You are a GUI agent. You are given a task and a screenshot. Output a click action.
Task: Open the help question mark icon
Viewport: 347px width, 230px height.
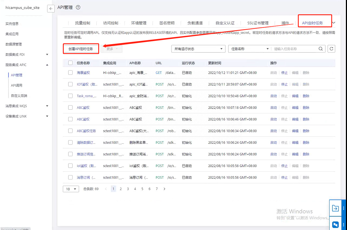(78, 8)
